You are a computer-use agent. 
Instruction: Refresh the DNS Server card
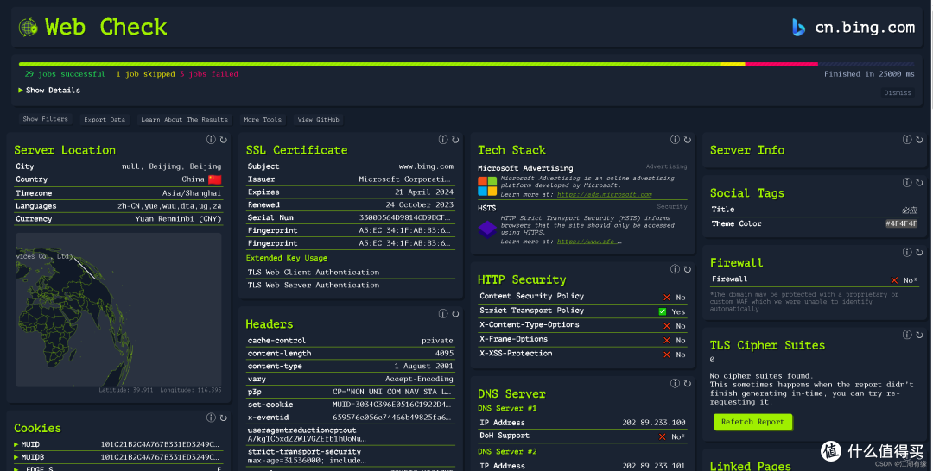688,383
